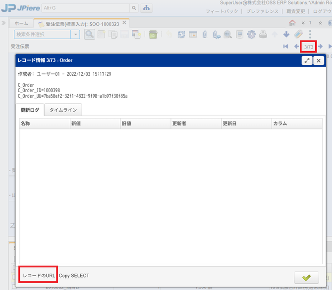Viewport: 332px width, 290px height.
Task: Click the Zoom Across icon
Action: pos(228,34)
